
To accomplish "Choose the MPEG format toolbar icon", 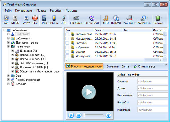I will pyautogui.click(x=15, y=20).
